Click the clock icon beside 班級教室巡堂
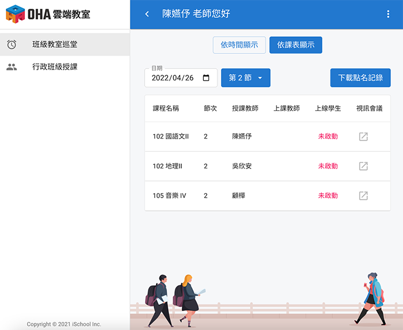Image resolution: width=403 pixels, height=330 pixels. [x=12, y=44]
